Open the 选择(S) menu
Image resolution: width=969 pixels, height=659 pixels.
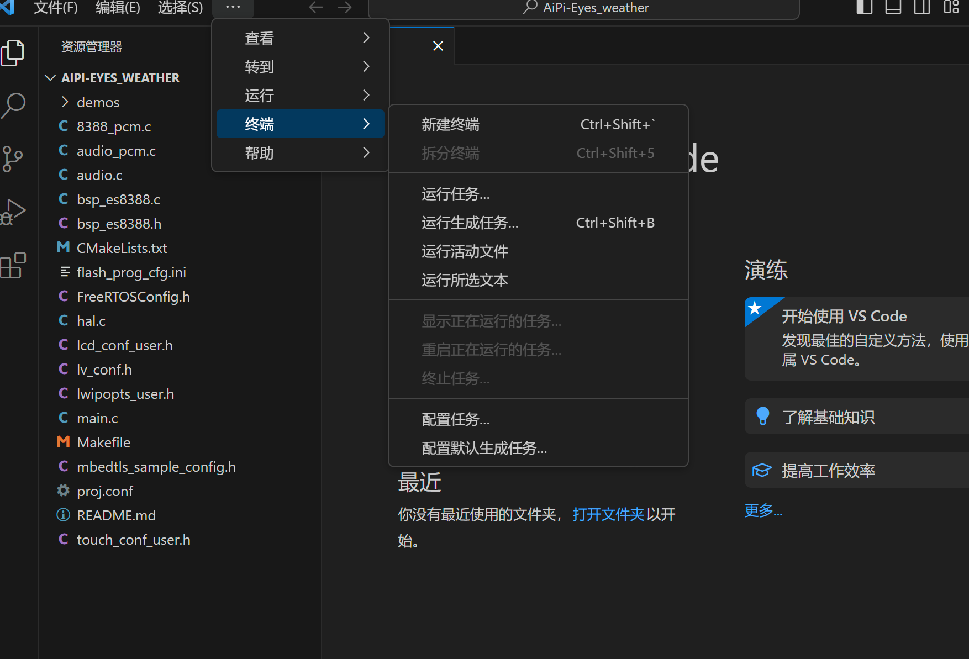(180, 8)
